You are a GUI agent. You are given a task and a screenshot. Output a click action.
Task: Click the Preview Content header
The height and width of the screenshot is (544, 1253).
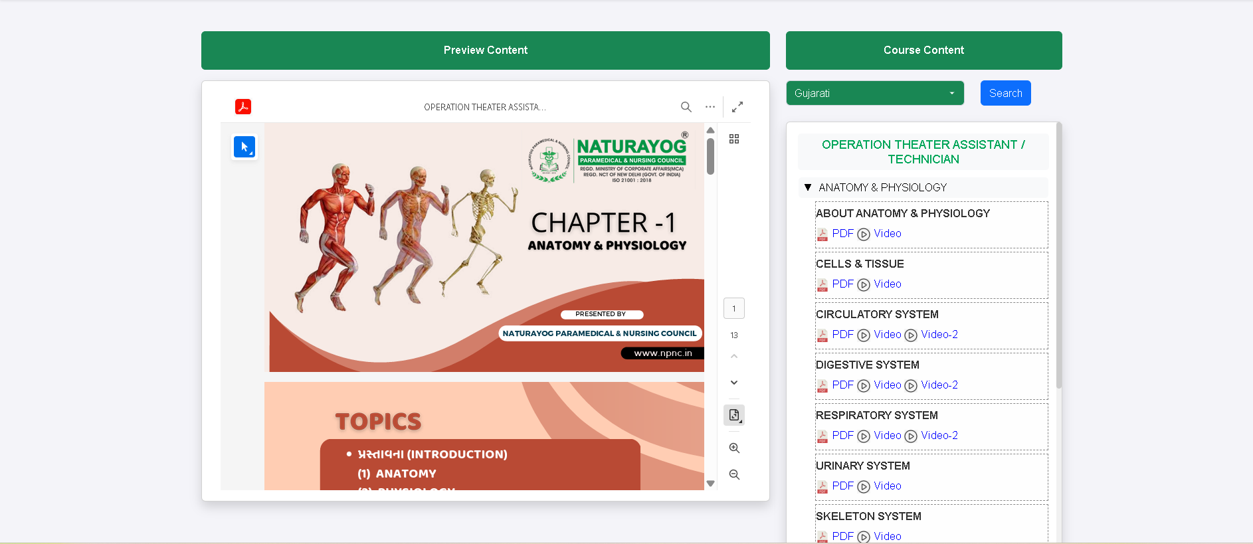(x=486, y=50)
